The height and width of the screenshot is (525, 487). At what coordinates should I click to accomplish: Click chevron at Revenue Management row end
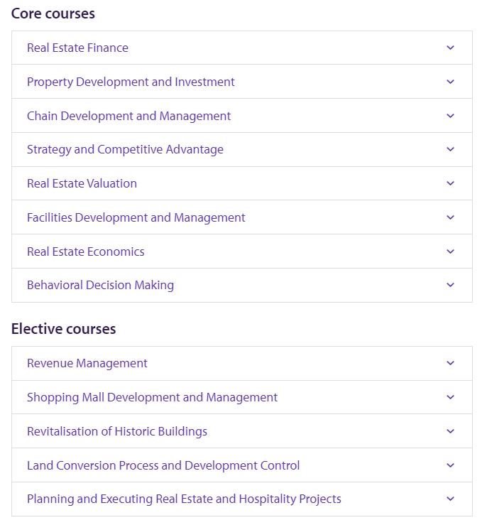click(450, 363)
